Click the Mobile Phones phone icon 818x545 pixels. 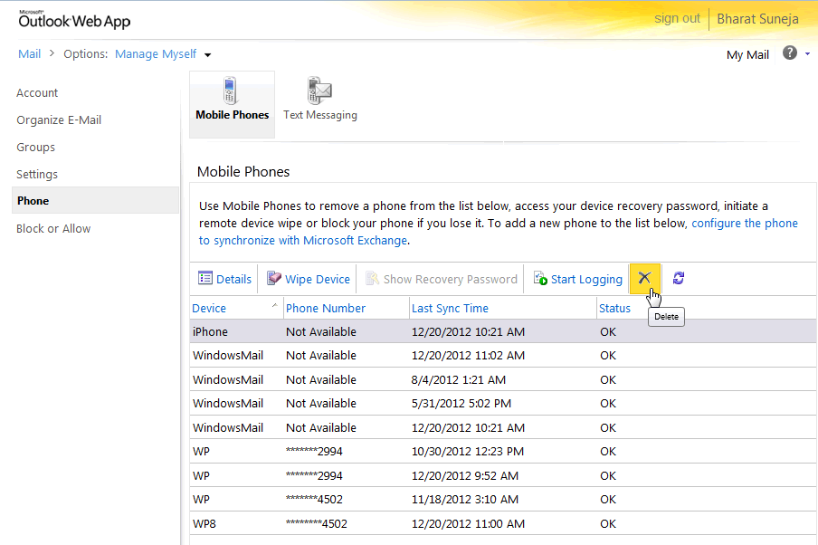click(230, 91)
